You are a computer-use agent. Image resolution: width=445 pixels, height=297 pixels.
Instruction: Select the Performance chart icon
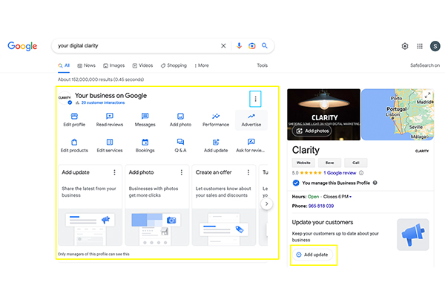click(x=216, y=117)
